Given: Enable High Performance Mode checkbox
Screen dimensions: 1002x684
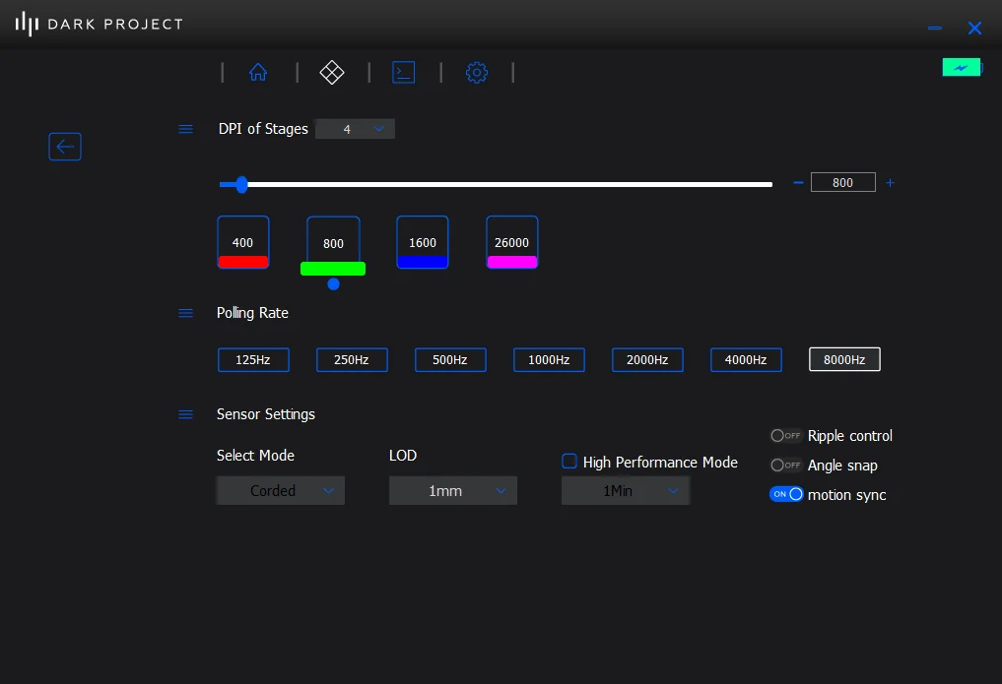Looking at the screenshot, I should tap(569, 462).
